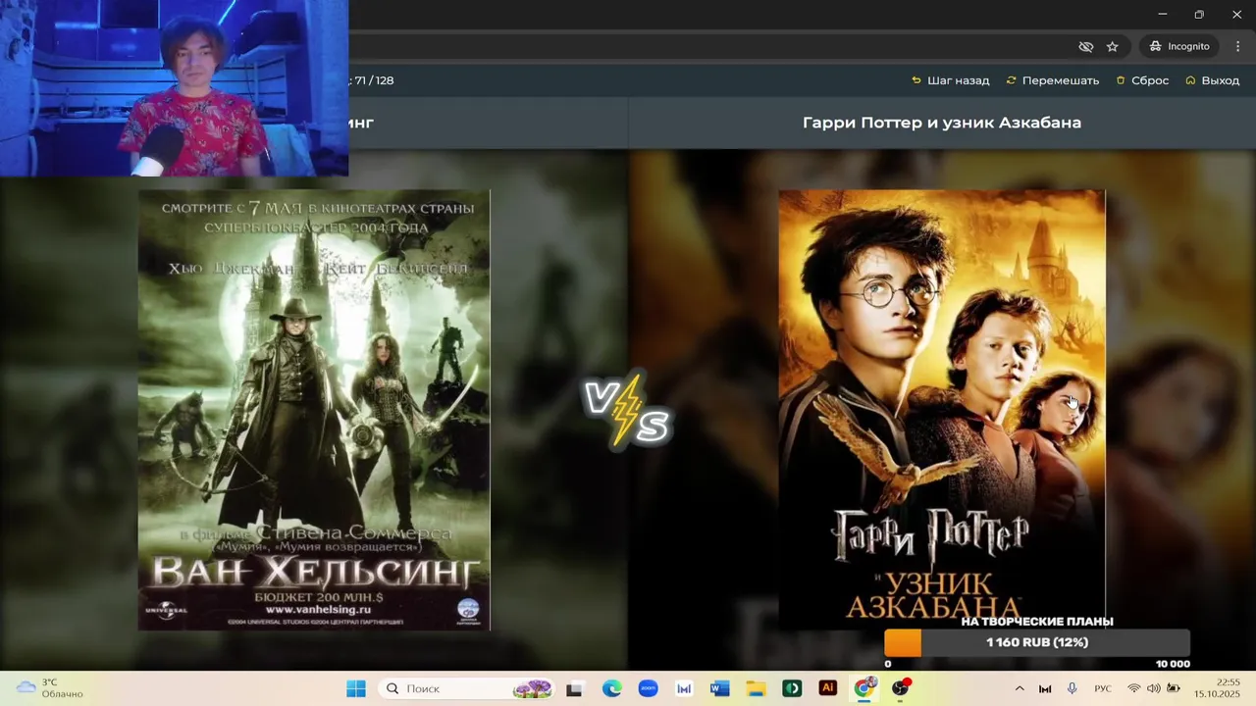The height and width of the screenshot is (706, 1256).
Task: Click the donation progress bar 1 160 RUB
Action: (1037, 642)
